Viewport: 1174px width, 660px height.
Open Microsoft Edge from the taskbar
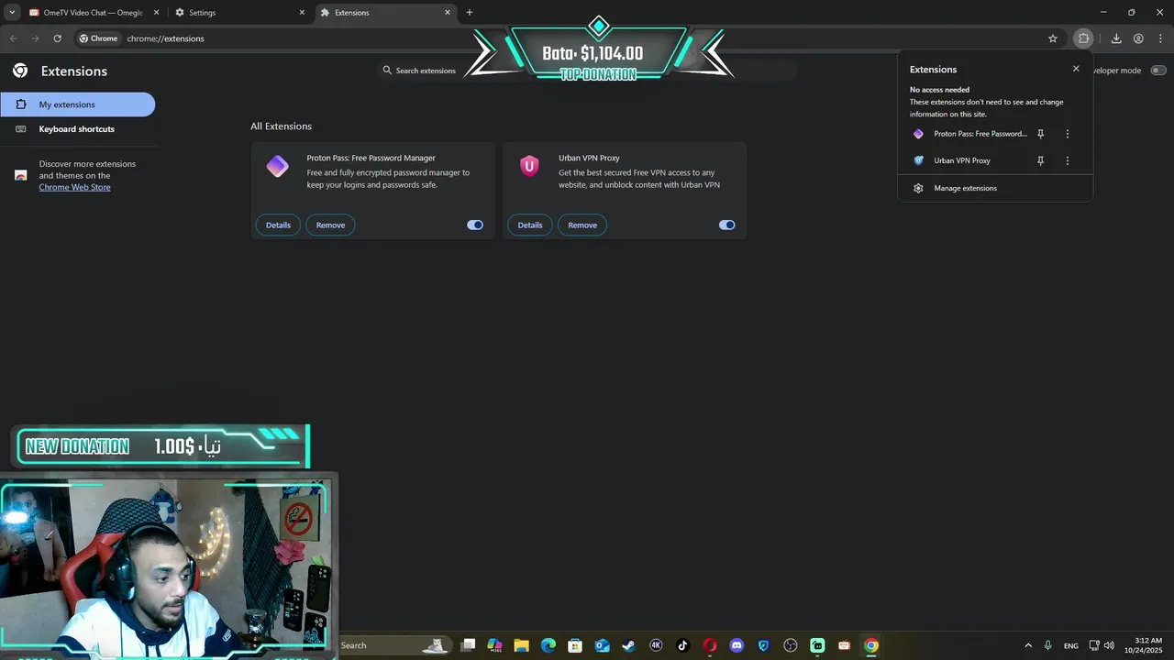tap(548, 645)
